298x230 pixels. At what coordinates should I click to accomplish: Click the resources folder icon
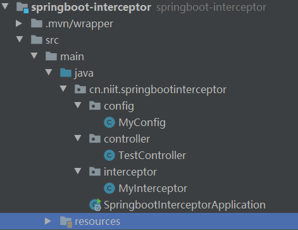pyautogui.click(x=66, y=222)
